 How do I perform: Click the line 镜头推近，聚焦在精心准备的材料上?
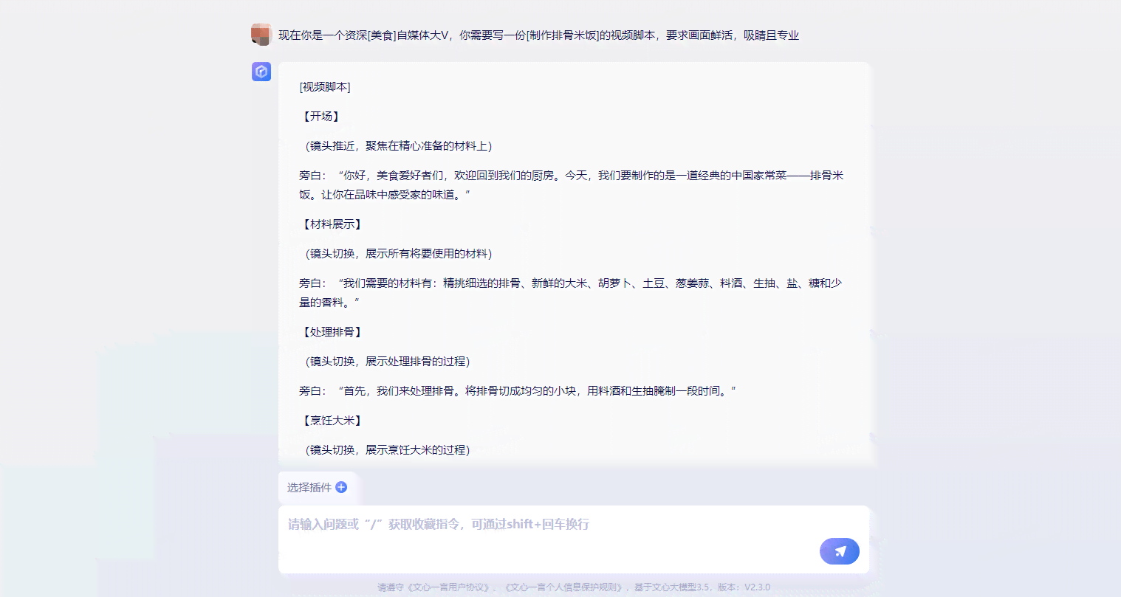pyautogui.click(x=399, y=146)
